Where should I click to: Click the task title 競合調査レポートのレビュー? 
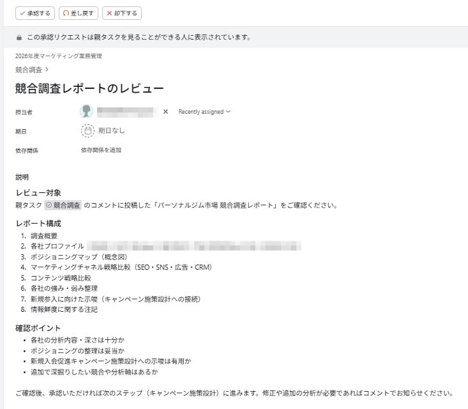tap(89, 89)
